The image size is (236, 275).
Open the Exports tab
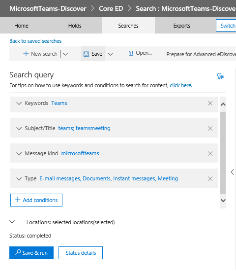tap(182, 26)
